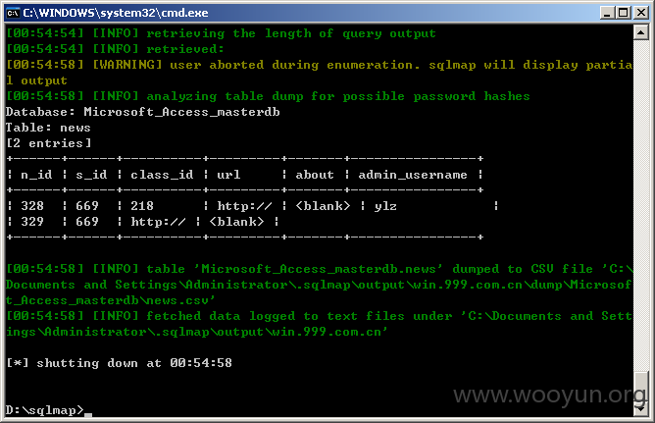
Task: Click the window title bar text
Action: coord(116,13)
